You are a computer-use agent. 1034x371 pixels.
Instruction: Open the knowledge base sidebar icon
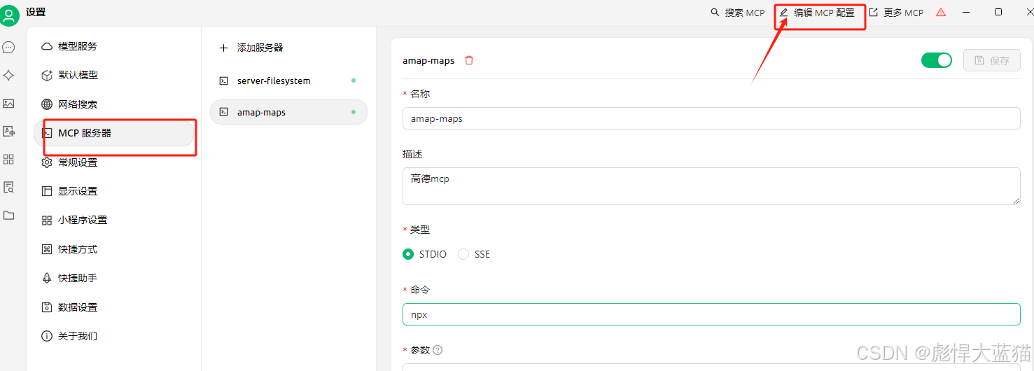pyautogui.click(x=8, y=187)
